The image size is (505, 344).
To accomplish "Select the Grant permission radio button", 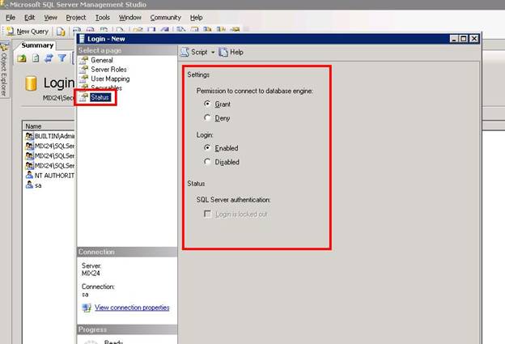I will coord(207,104).
